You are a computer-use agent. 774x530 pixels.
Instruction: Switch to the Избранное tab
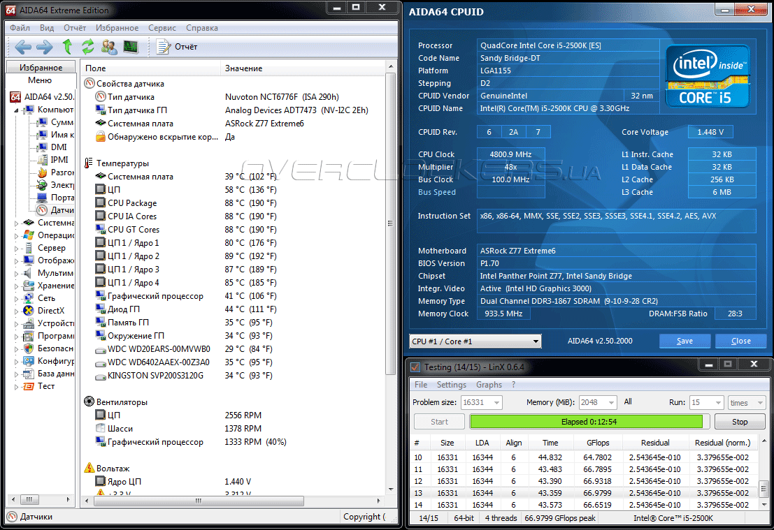click(x=41, y=68)
